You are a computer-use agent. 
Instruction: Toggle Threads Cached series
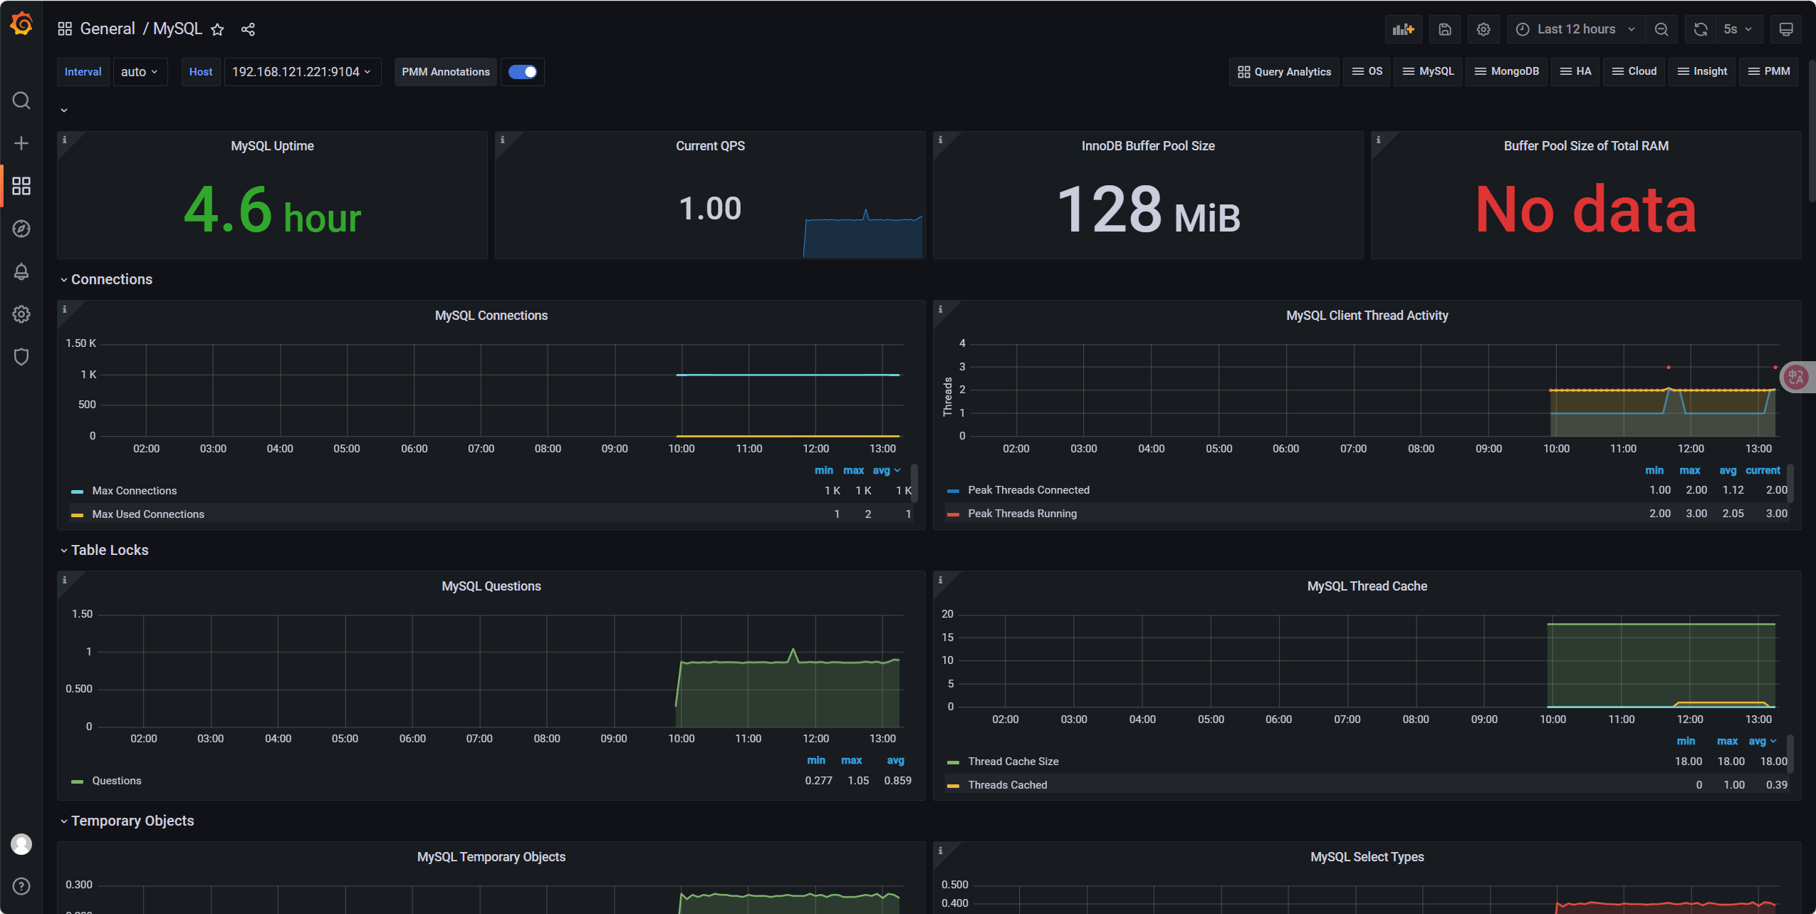pyautogui.click(x=1007, y=785)
